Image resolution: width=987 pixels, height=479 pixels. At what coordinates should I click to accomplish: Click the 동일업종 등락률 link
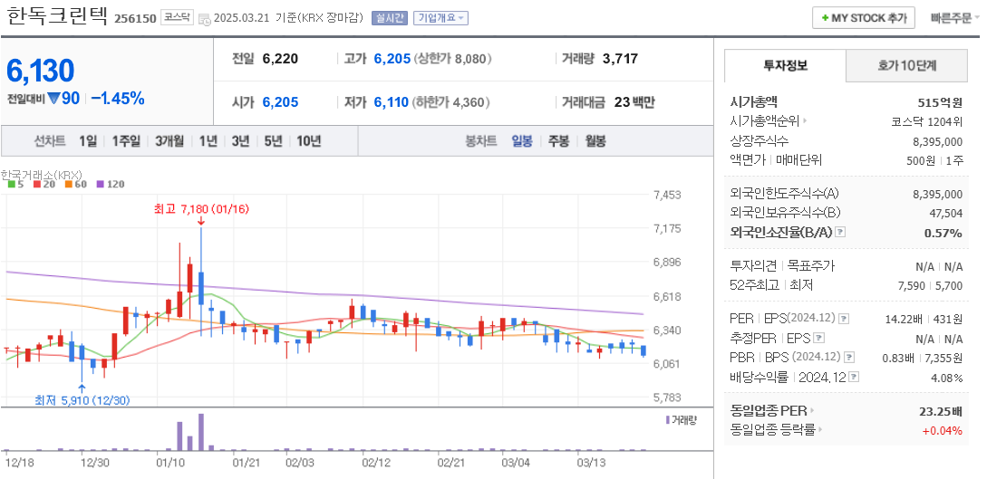(772, 430)
